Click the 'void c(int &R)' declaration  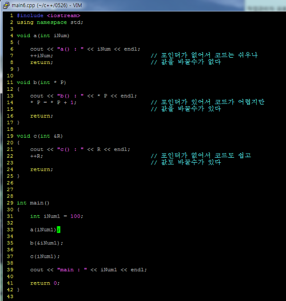click(x=39, y=136)
